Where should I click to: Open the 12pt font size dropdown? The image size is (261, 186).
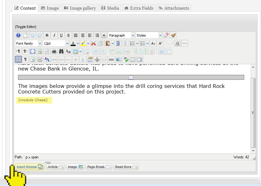click(x=56, y=43)
